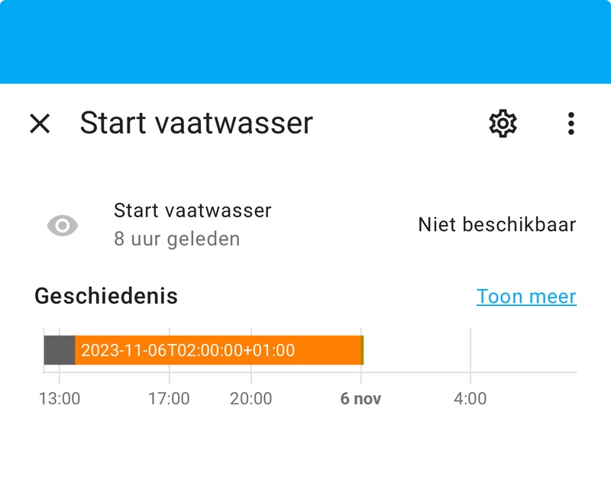Close the Start vaatwasser dialog
Viewport: 611px width, 489px height.
pyautogui.click(x=40, y=124)
